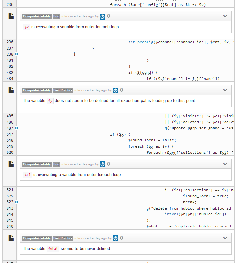248x263 pixels.
Task: Click the author avatar in the $y issue
Action: click(x=116, y=90)
